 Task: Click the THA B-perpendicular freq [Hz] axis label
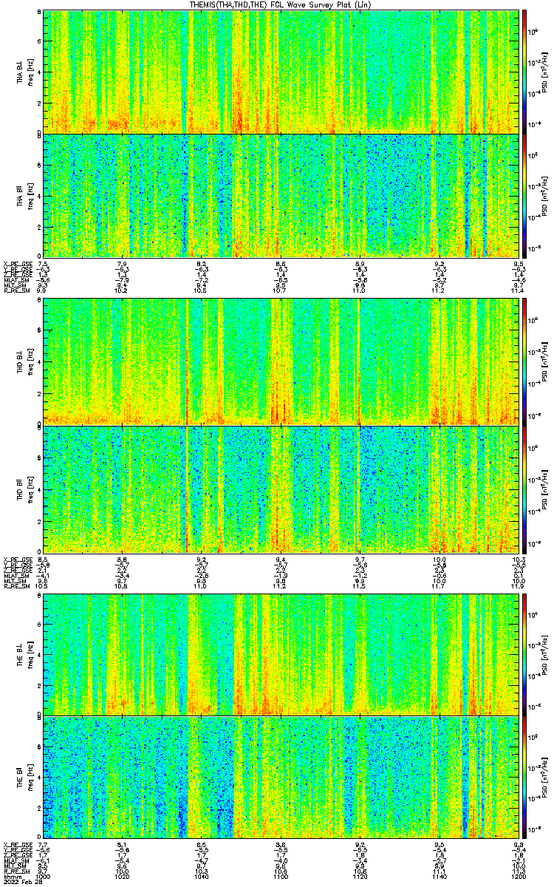point(30,72)
